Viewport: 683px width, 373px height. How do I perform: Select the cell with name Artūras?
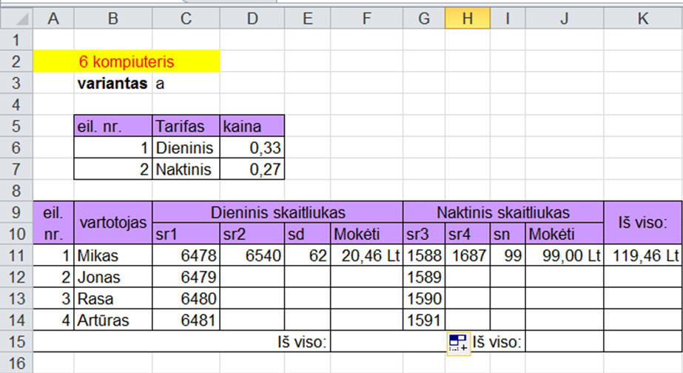(113, 320)
